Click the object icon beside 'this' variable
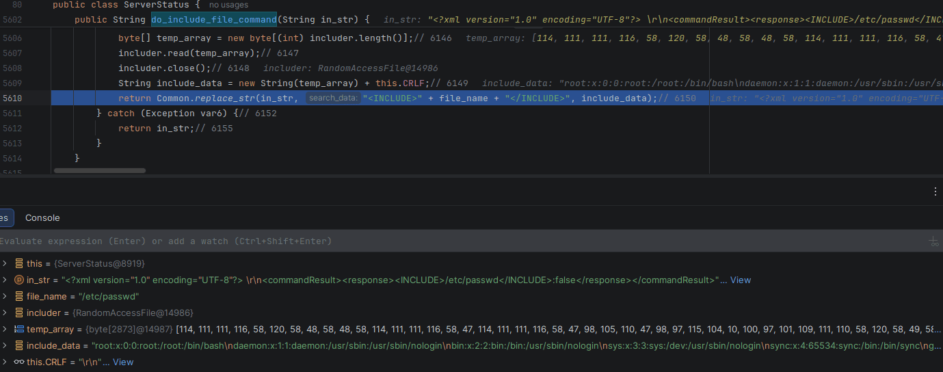This screenshot has height=372, width=943. [18, 263]
